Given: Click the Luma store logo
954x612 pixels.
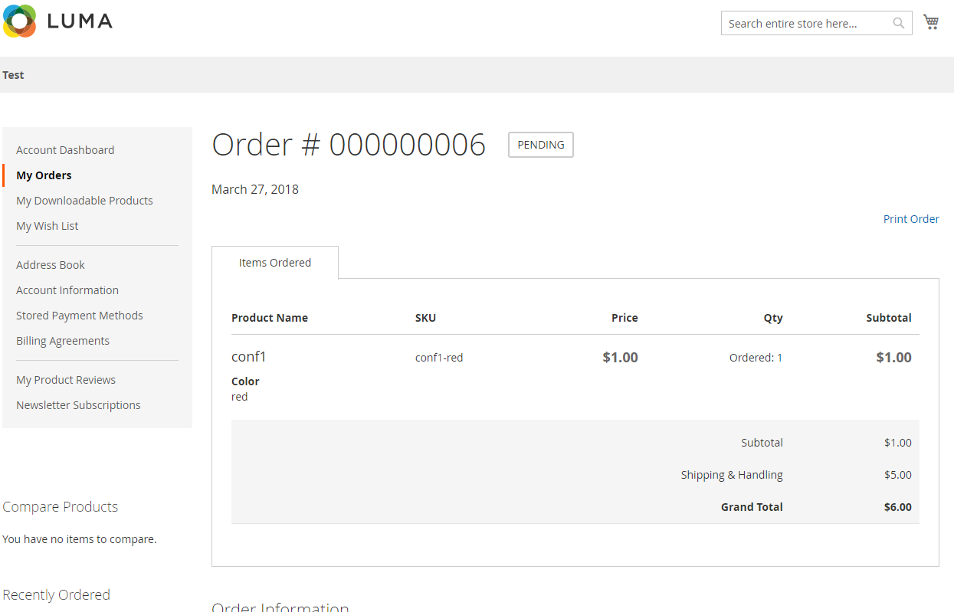Looking at the screenshot, I should click(x=57, y=21).
